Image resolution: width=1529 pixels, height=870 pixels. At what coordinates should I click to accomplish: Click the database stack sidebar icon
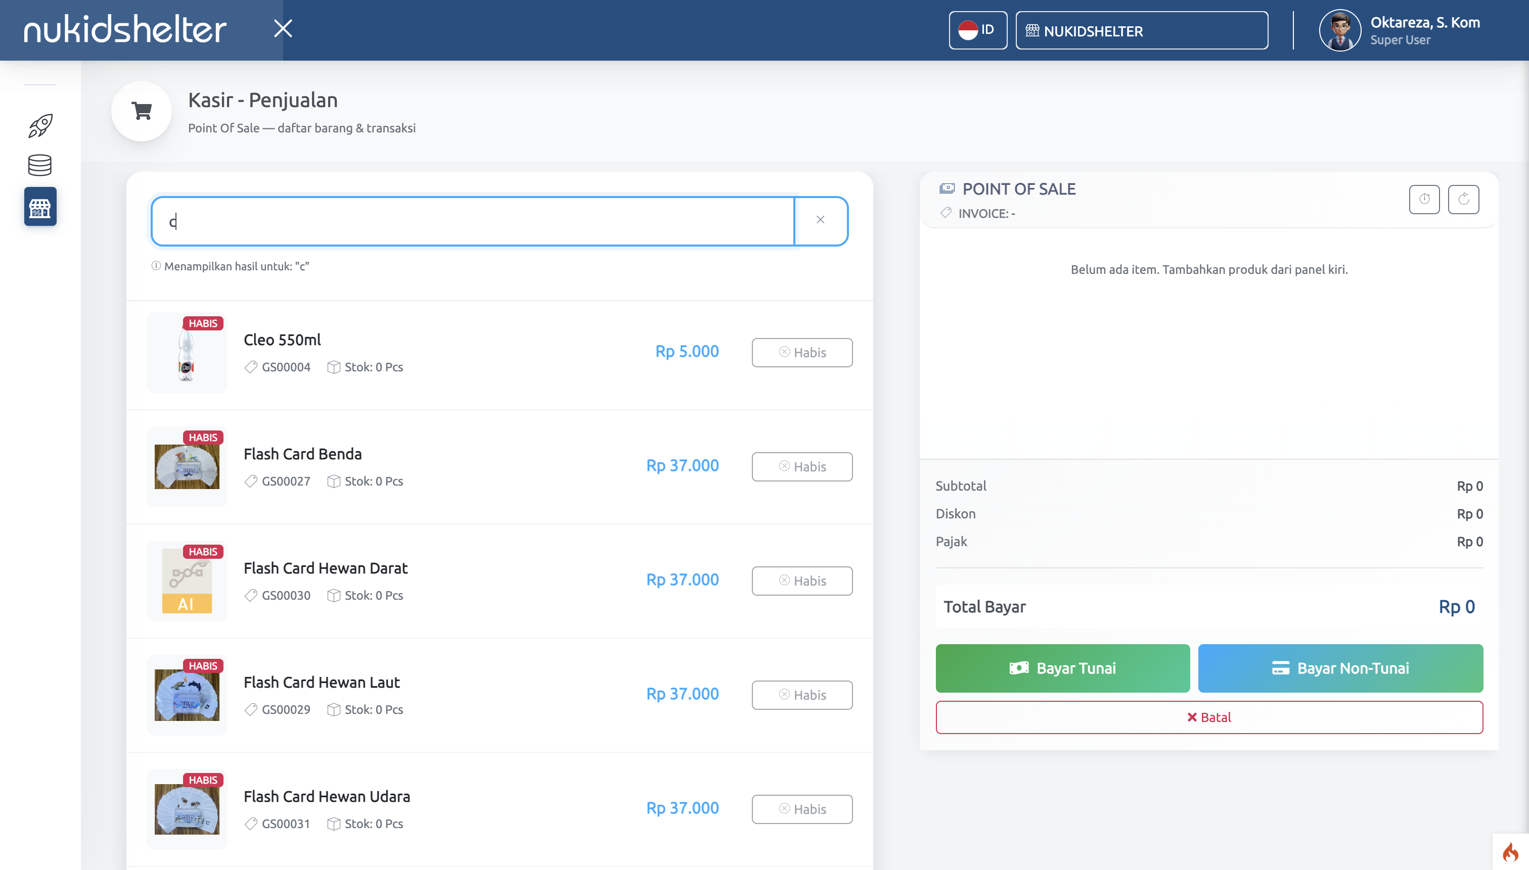pos(40,166)
